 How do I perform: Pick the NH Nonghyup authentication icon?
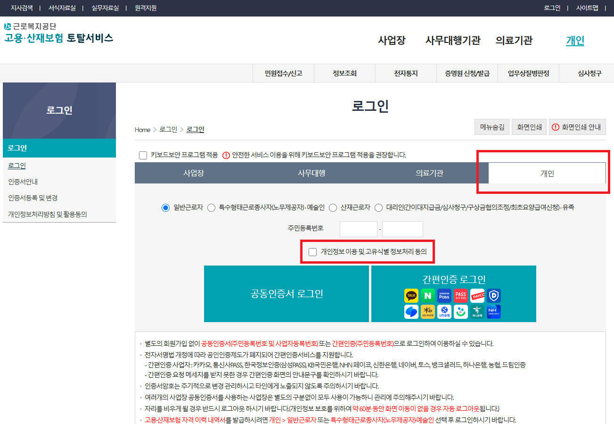tap(493, 311)
